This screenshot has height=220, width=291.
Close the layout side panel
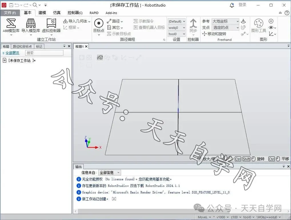pyautogui.click(x=69, y=46)
